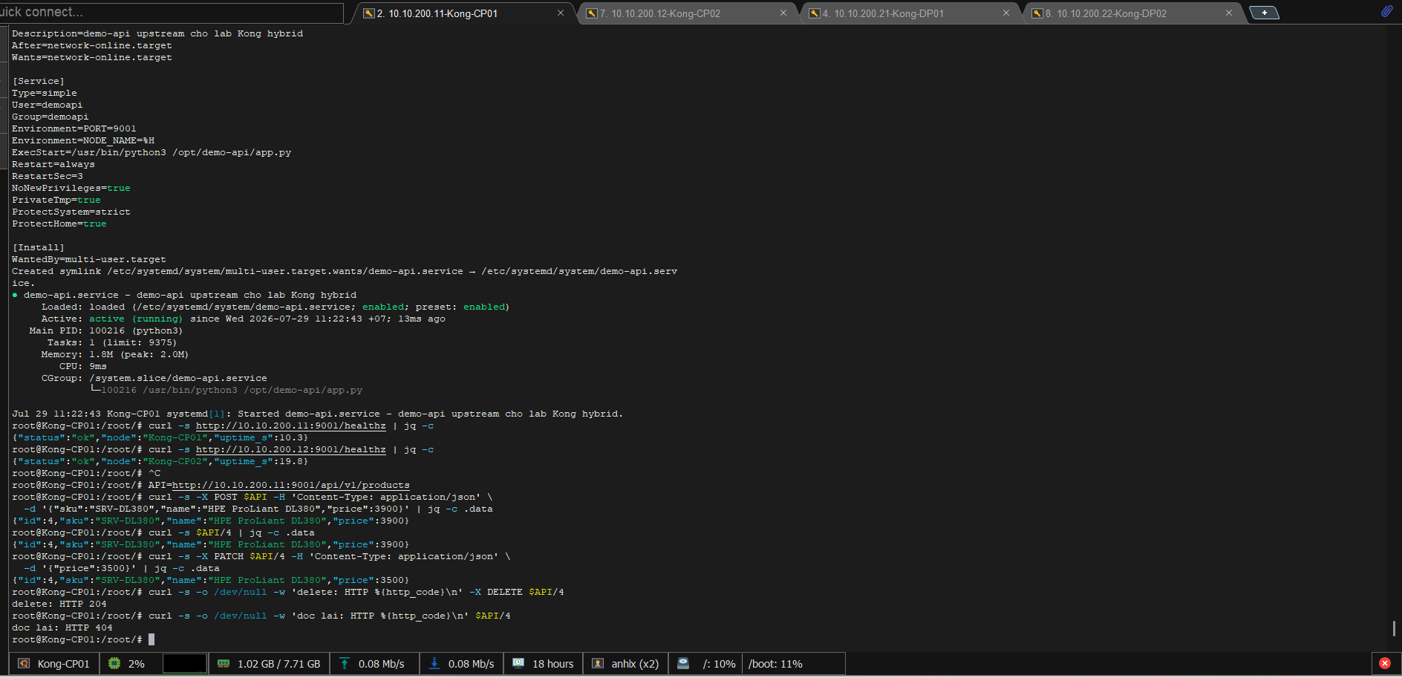Click the paperclip attach icon
The width and height of the screenshot is (1402, 678).
tap(1386, 11)
